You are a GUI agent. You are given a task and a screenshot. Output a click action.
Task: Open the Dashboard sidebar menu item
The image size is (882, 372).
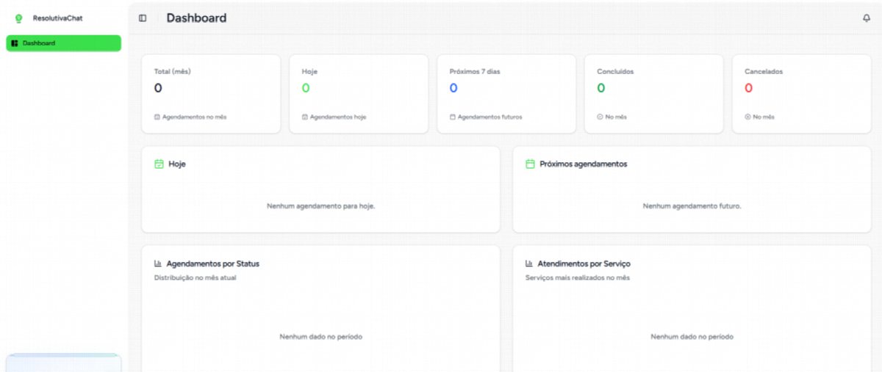pos(63,43)
